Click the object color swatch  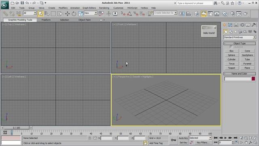[253, 79]
